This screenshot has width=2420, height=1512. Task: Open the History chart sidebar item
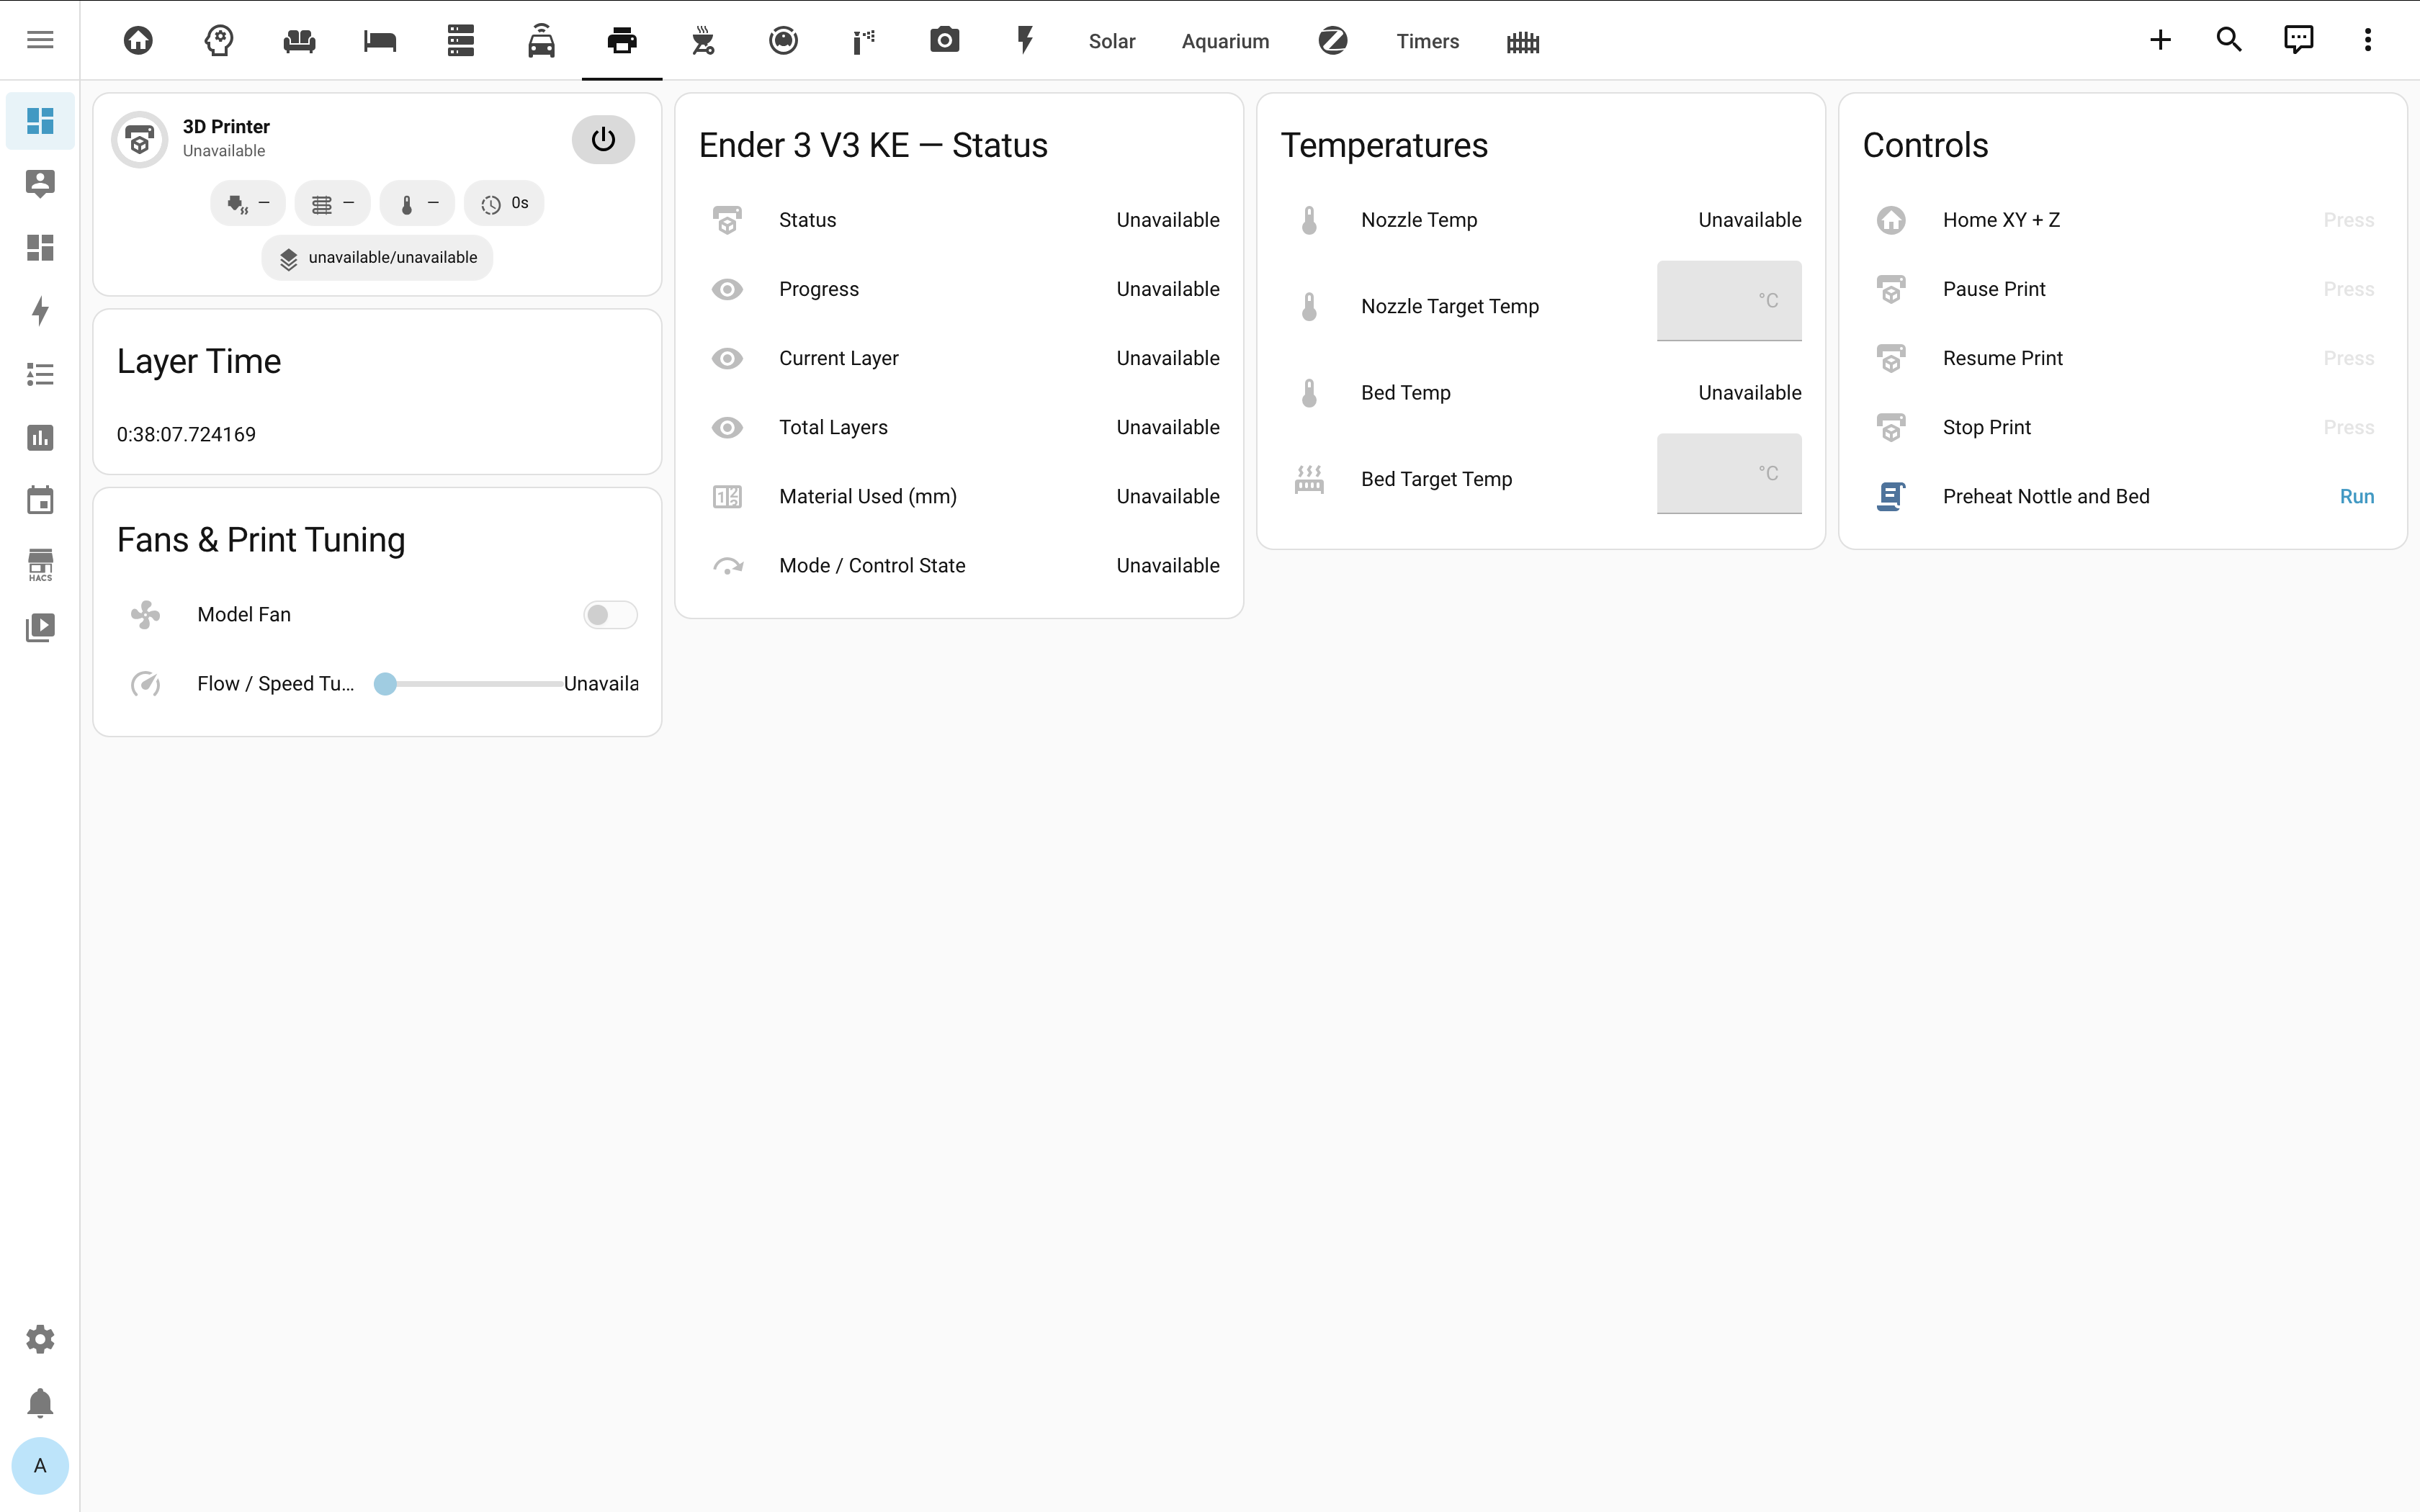[40, 437]
